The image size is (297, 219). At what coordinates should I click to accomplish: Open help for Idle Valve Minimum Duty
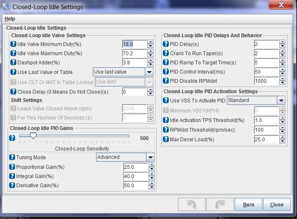click(x=13, y=44)
